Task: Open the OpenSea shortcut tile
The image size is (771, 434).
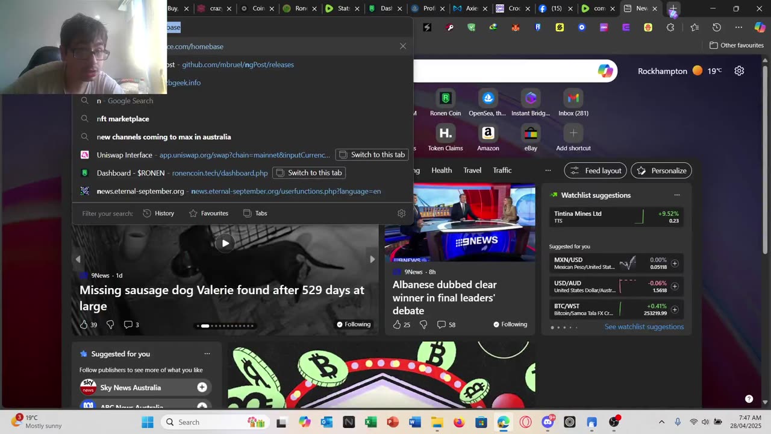Action: tap(487, 103)
